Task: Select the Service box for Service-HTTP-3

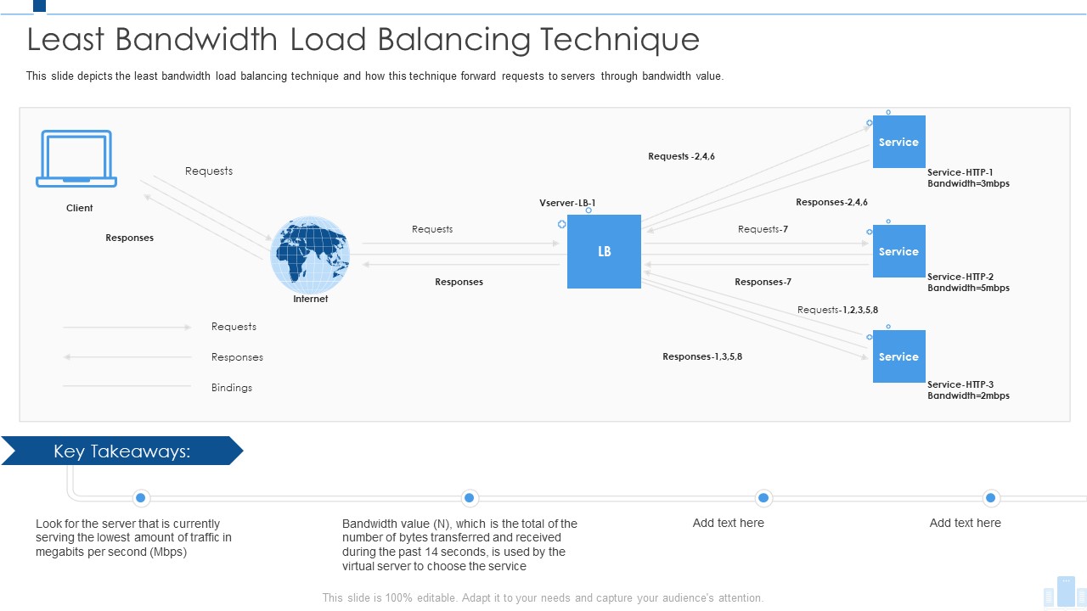Action: [x=898, y=356]
